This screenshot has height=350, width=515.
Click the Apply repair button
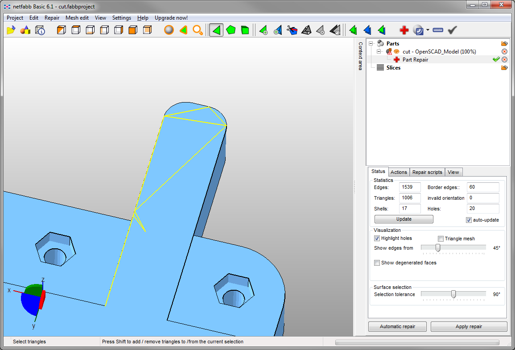point(469,326)
